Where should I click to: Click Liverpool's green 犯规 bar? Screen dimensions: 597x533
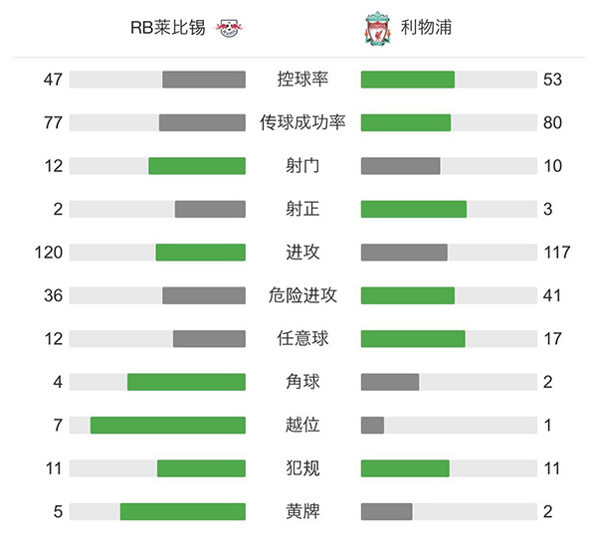(405, 468)
